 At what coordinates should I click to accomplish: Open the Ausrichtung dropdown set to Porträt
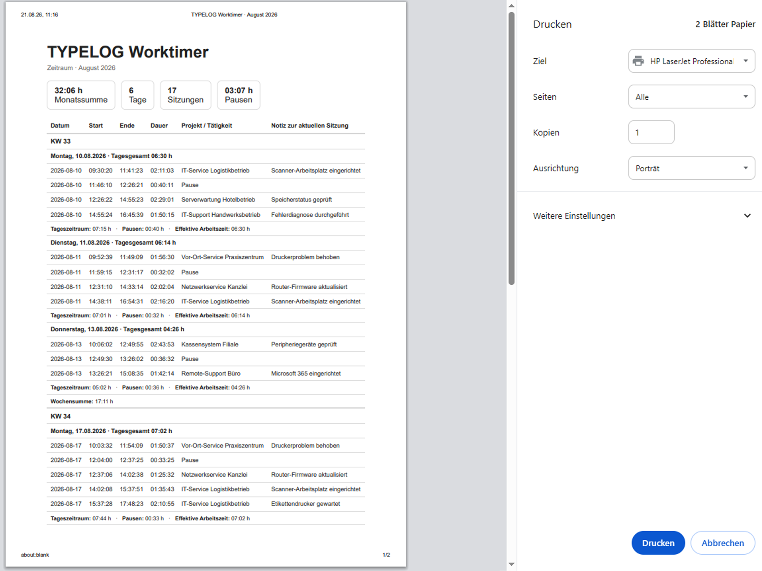pos(692,168)
